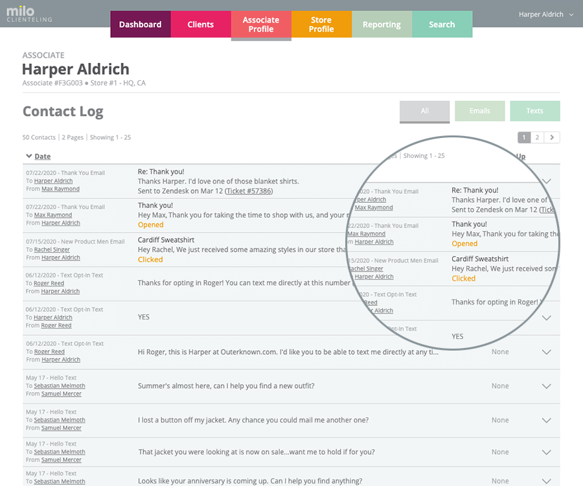The image size is (583, 486).
Task: Open Harper Aldrich recipient in 'YES' row
Action: 53,318
